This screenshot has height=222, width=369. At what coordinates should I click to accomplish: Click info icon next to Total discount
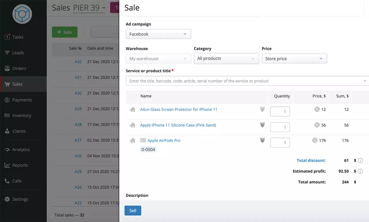[x=360, y=161]
